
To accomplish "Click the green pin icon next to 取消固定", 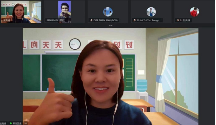I will 11,123.
